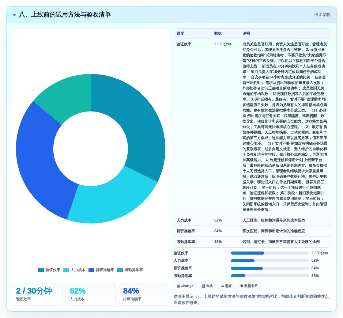Click the 占比结构 label in the header
The height and width of the screenshot is (318, 343).
click(x=322, y=15)
